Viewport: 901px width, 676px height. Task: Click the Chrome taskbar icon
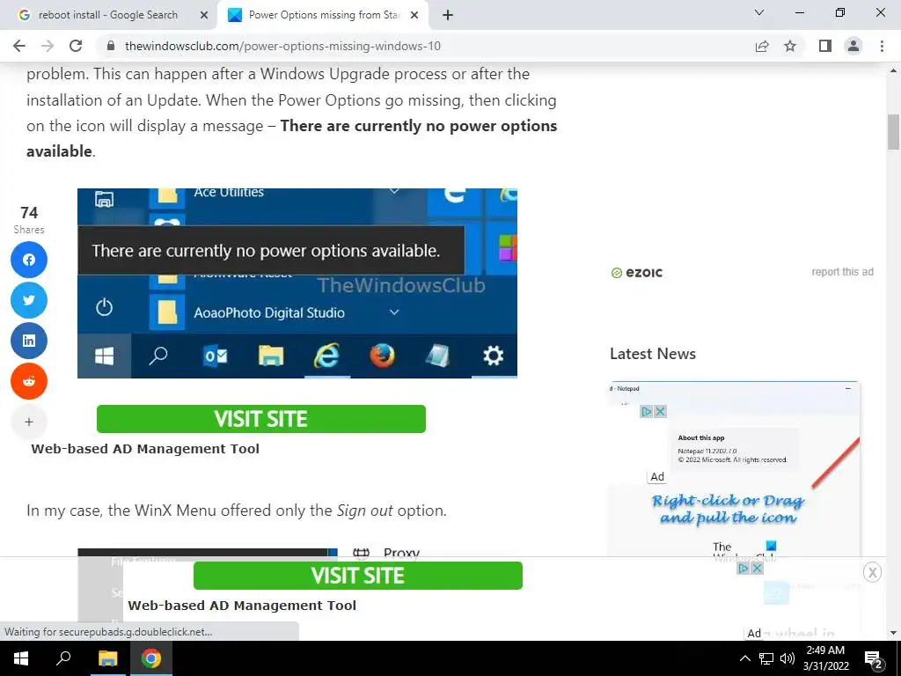pos(151,658)
